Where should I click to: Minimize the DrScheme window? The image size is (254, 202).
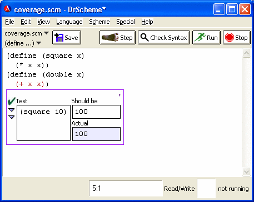(219, 9)
